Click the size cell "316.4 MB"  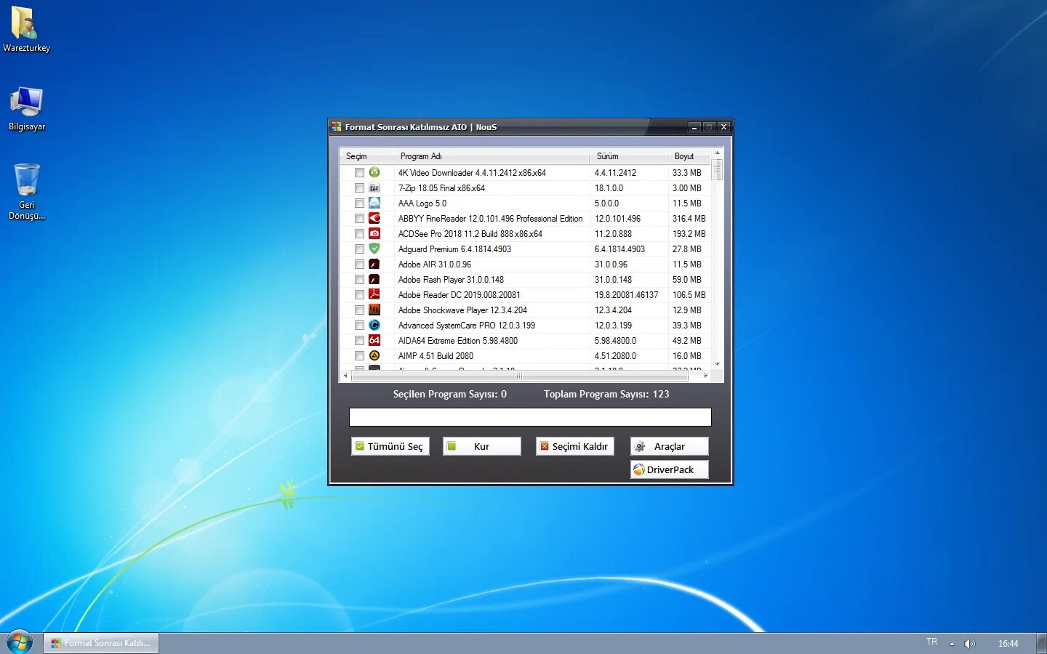click(689, 219)
